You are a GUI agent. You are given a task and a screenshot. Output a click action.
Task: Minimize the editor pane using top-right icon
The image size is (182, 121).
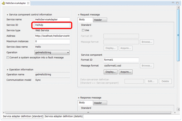point(173,3)
